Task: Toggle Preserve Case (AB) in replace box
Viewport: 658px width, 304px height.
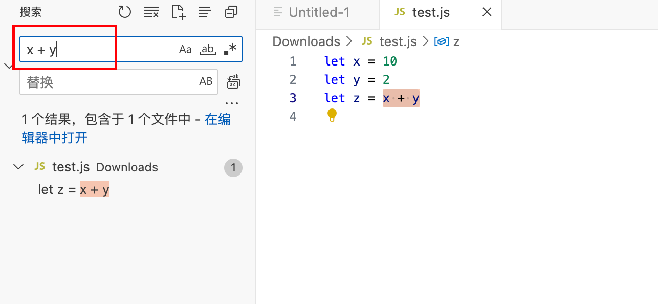Action: pos(206,82)
